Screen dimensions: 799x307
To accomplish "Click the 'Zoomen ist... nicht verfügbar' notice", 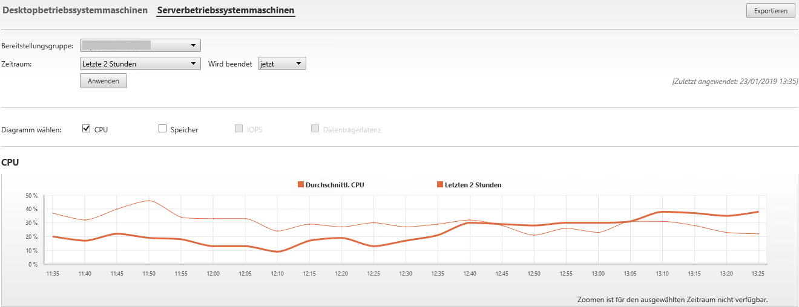I will click(676, 299).
